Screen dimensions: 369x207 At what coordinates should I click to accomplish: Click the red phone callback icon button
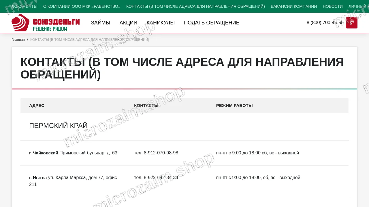click(352, 23)
